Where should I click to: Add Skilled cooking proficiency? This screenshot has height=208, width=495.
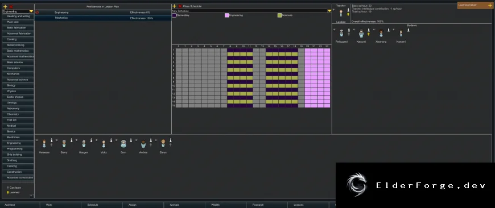pos(18,45)
